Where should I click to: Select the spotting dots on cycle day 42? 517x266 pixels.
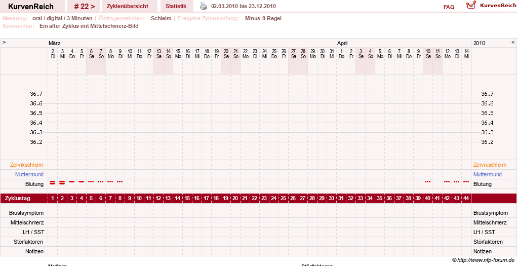point(447,181)
